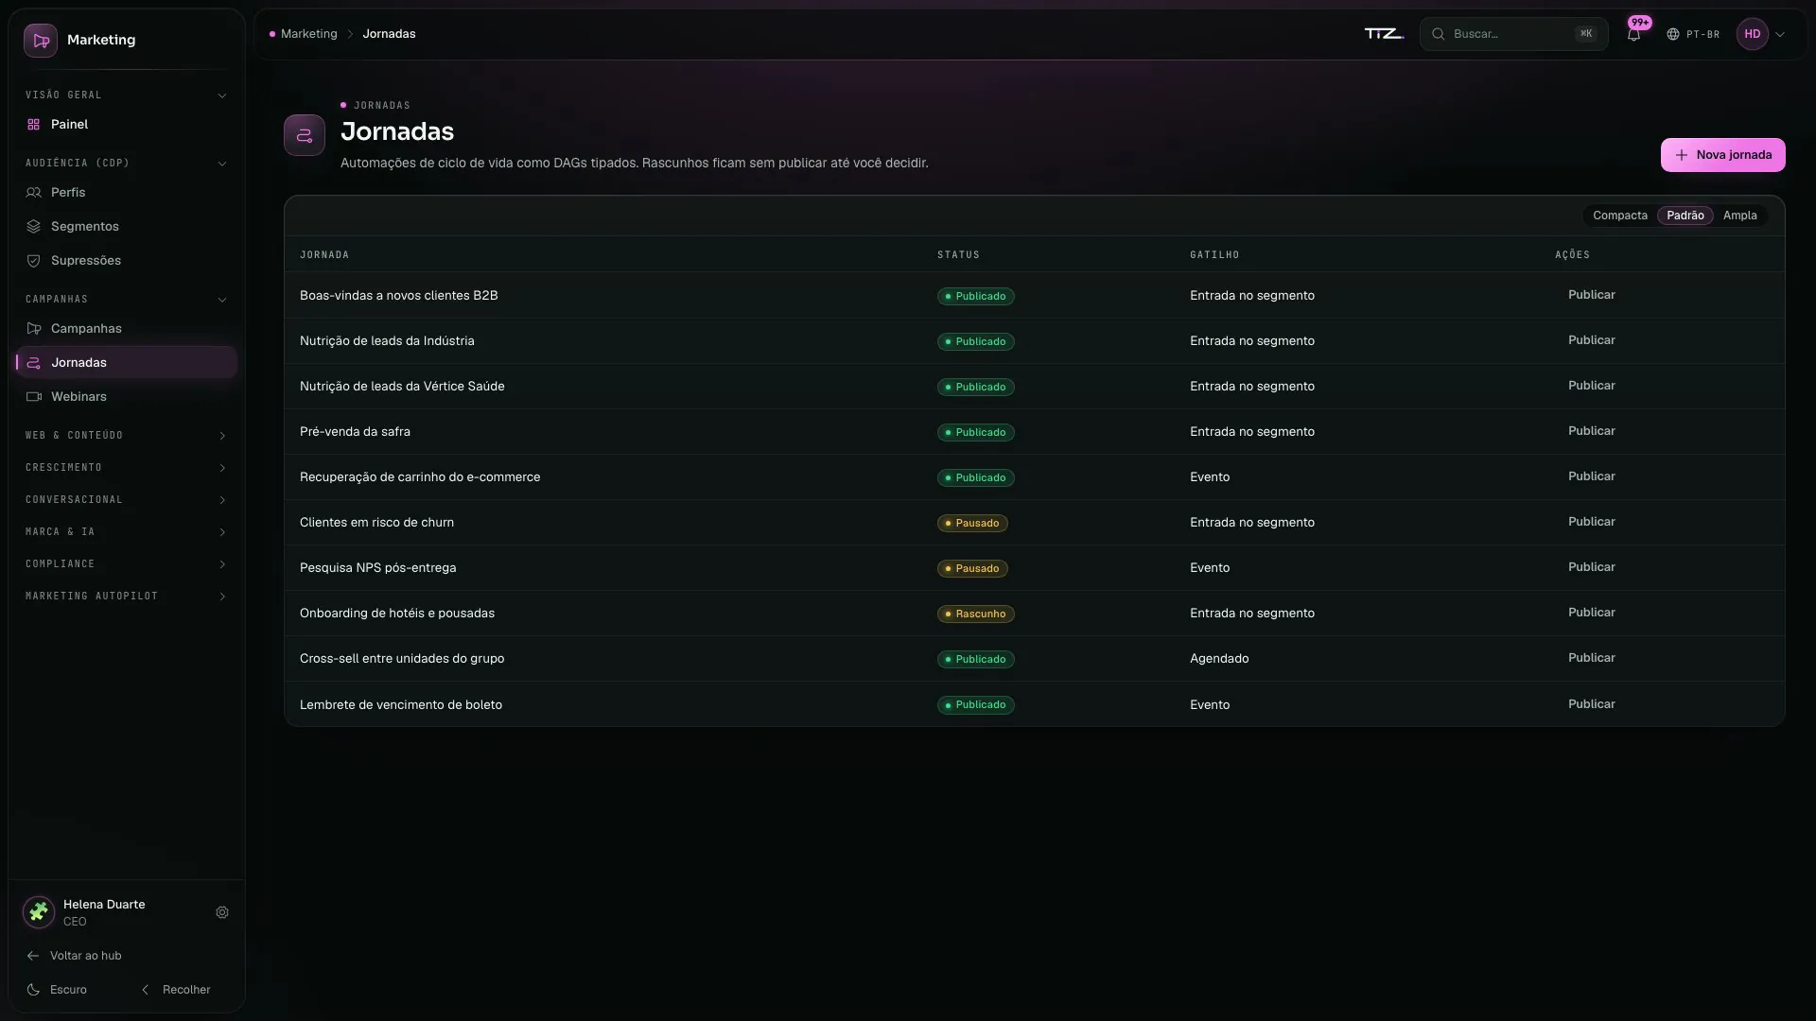Click the Jornadas page header icon
Image resolution: width=1816 pixels, height=1021 pixels.
(305, 135)
